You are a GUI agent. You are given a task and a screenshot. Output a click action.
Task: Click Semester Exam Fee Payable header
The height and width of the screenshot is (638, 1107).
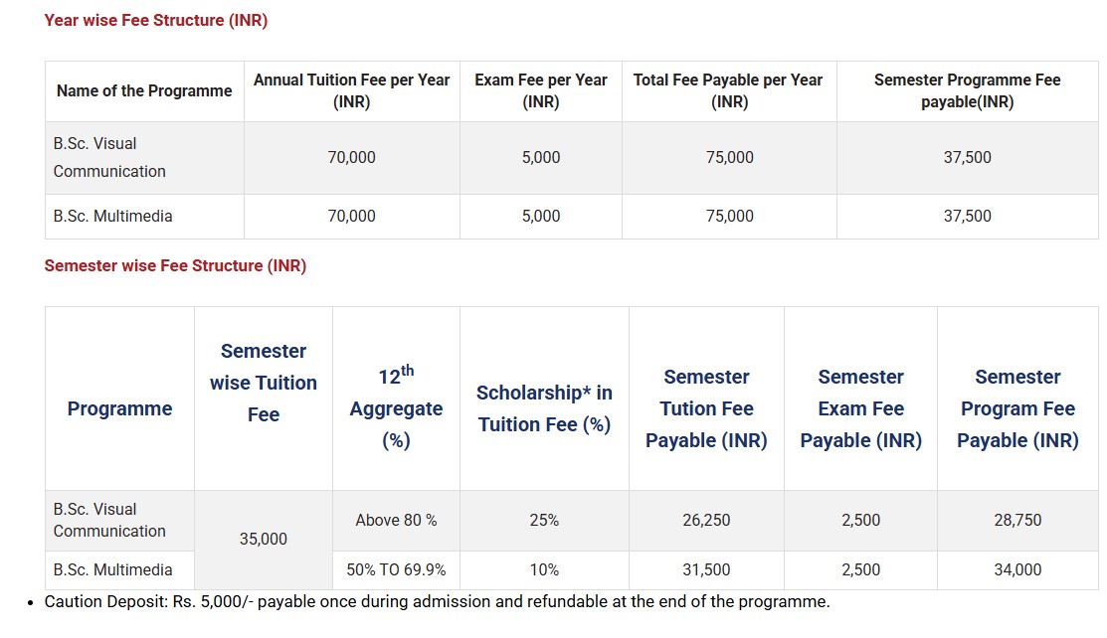click(x=860, y=408)
